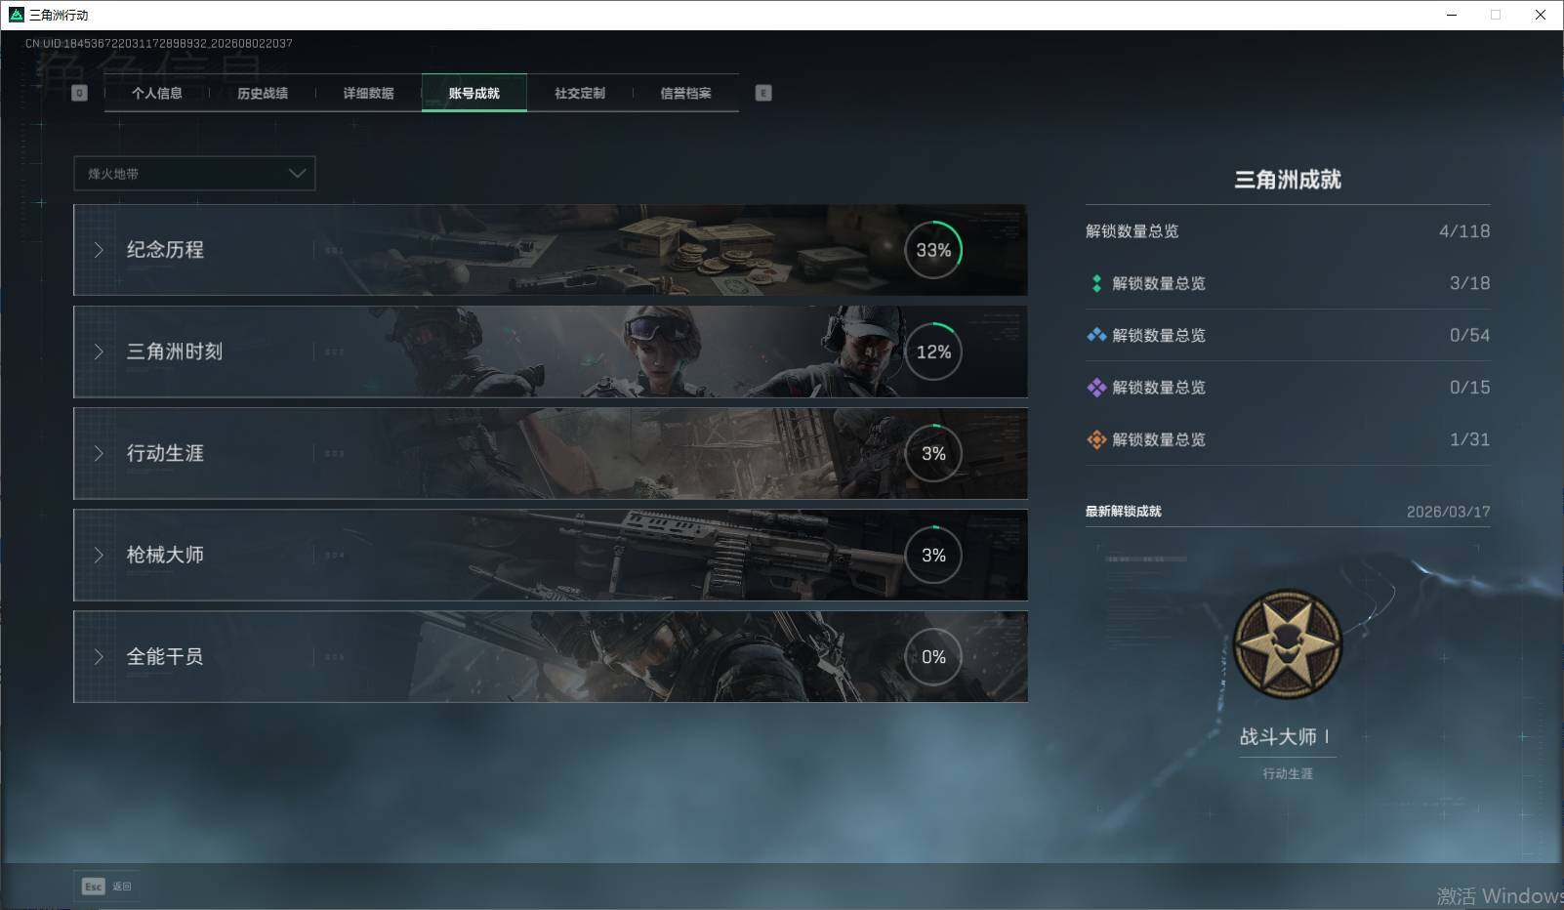Click the CN UID text at top left
Image resolution: width=1564 pixels, height=910 pixels.
[159, 44]
